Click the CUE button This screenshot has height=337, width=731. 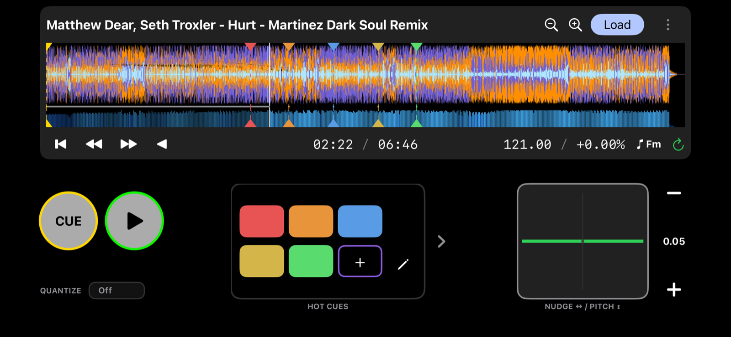[69, 221]
